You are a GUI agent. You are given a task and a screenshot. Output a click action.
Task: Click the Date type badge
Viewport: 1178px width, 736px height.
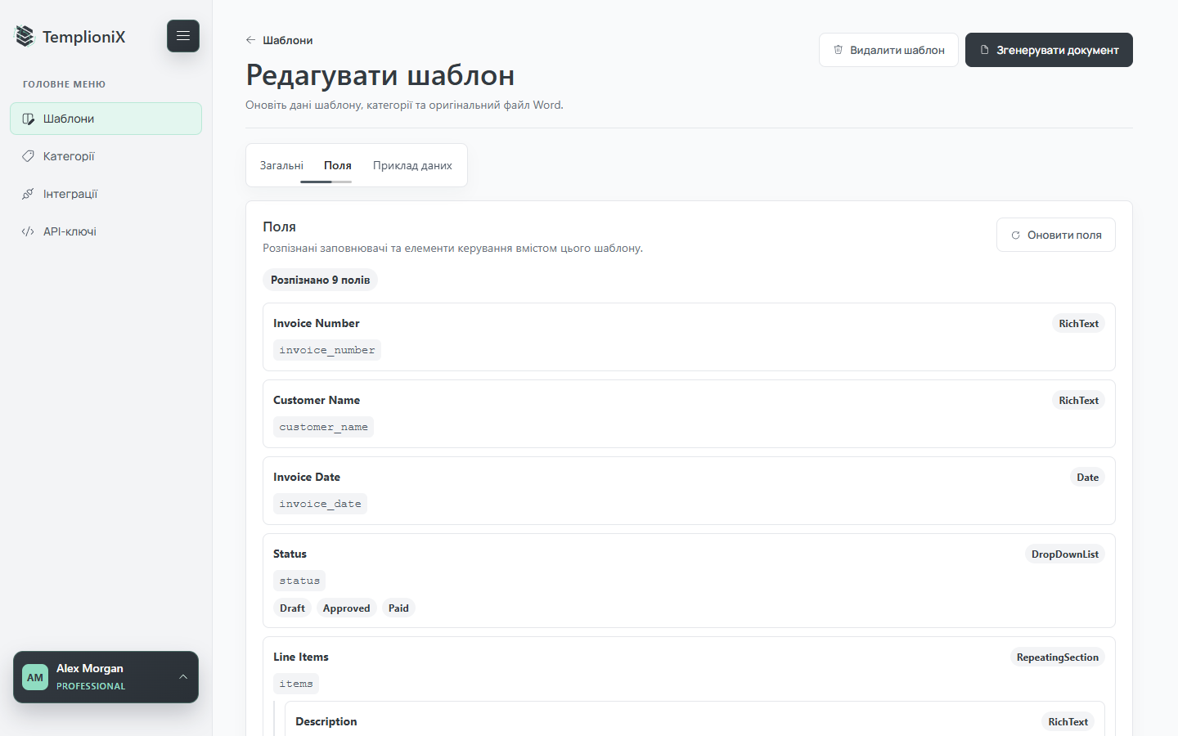pyautogui.click(x=1087, y=478)
